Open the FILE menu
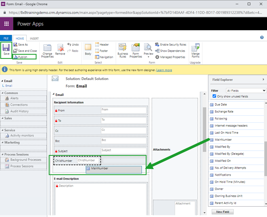Viewport: 267px width, 217px height. [6, 38]
